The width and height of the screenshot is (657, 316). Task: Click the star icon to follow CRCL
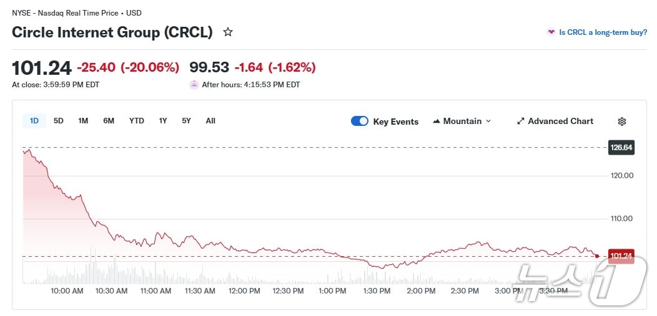(x=228, y=32)
